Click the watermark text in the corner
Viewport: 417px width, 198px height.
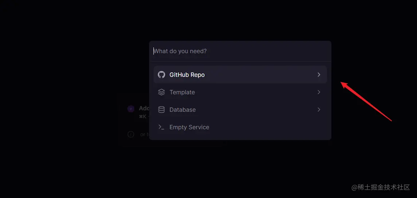click(381, 187)
